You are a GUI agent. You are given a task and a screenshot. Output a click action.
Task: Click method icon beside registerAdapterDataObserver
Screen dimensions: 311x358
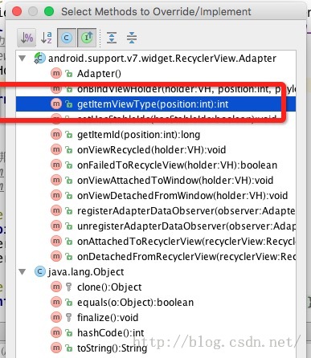[x=56, y=210]
